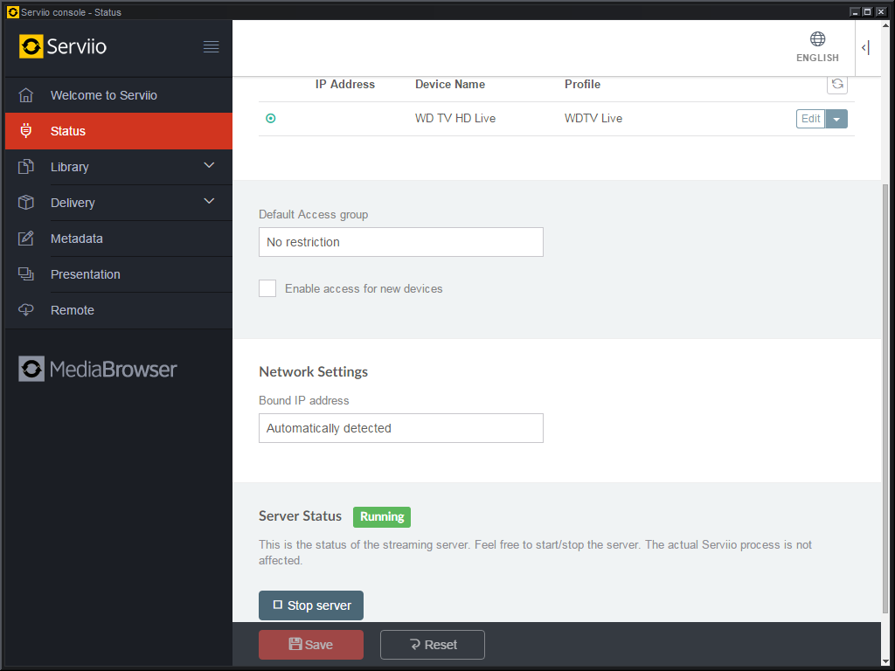The height and width of the screenshot is (671, 895).
Task: Enable access for new devices checkbox
Action: [x=267, y=288]
